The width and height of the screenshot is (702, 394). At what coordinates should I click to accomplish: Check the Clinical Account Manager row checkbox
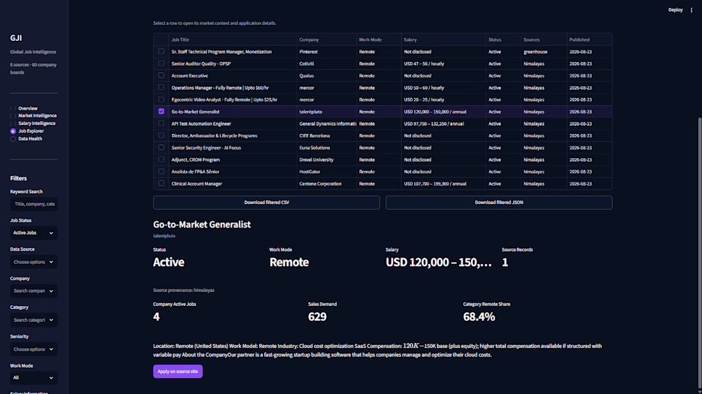[x=161, y=184]
